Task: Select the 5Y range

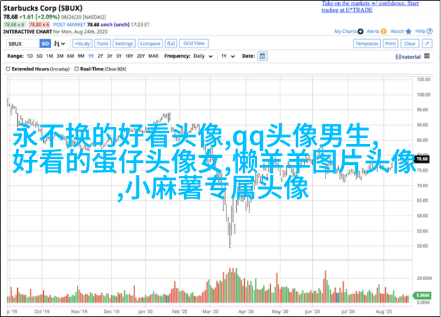Action: pyautogui.click(x=119, y=56)
